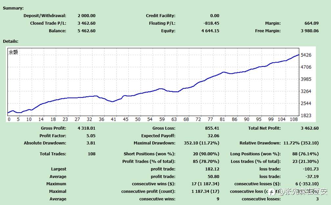Click the Weibo watermark logo icon
Viewport: 331px width, 205px height.
pyautogui.click(x=272, y=192)
